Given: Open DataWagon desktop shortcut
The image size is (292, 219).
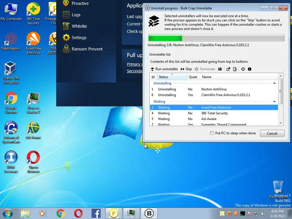Looking at the screenshot, I should pos(11,41).
